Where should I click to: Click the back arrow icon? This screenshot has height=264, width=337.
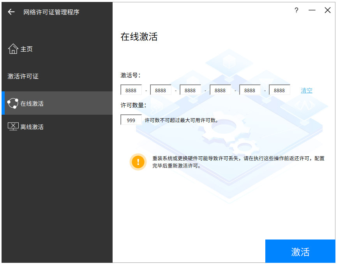pyautogui.click(x=11, y=12)
